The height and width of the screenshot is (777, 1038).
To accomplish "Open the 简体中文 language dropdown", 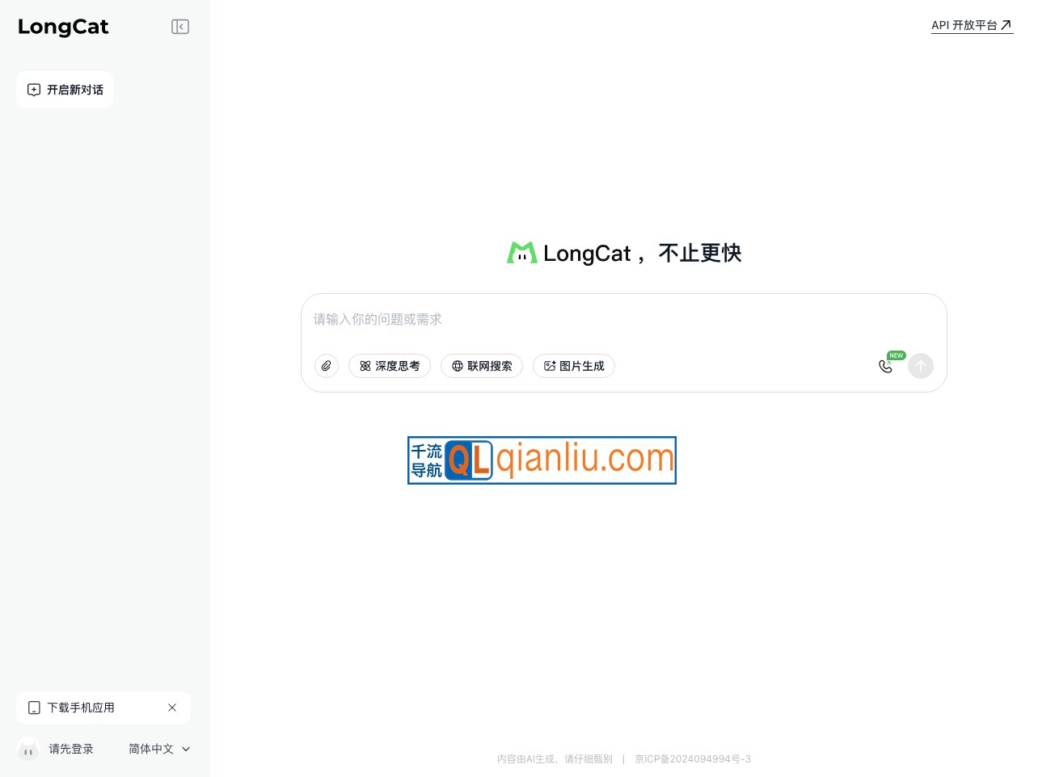I will (x=151, y=749).
